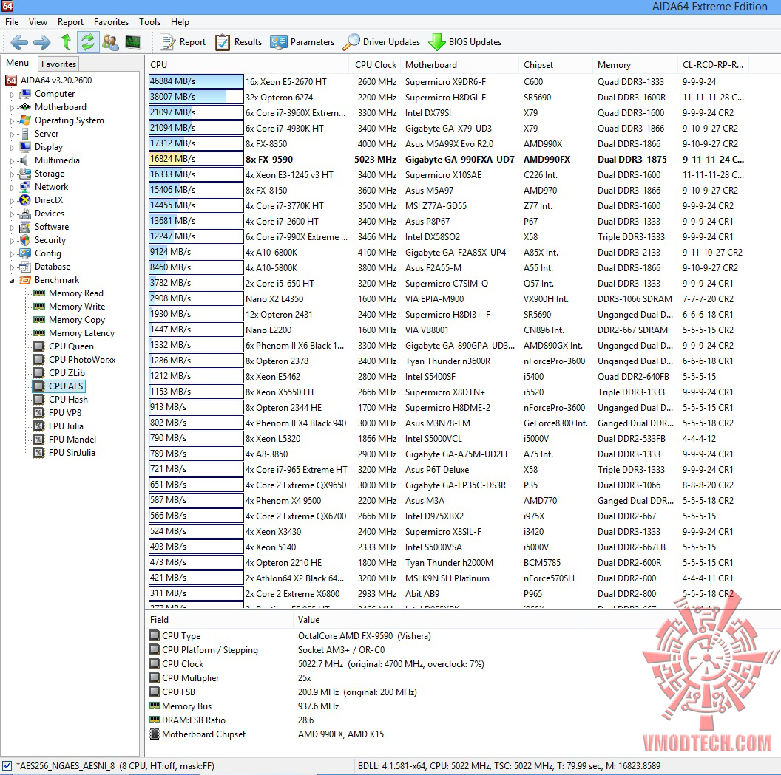Sort by CPU Clock column header
Image resolution: width=781 pixels, height=775 pixels.
click(x=374, y=65)
